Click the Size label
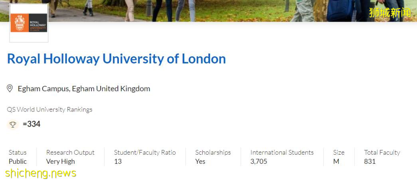This screenshot has height=181, width=417. click(339, 152)
